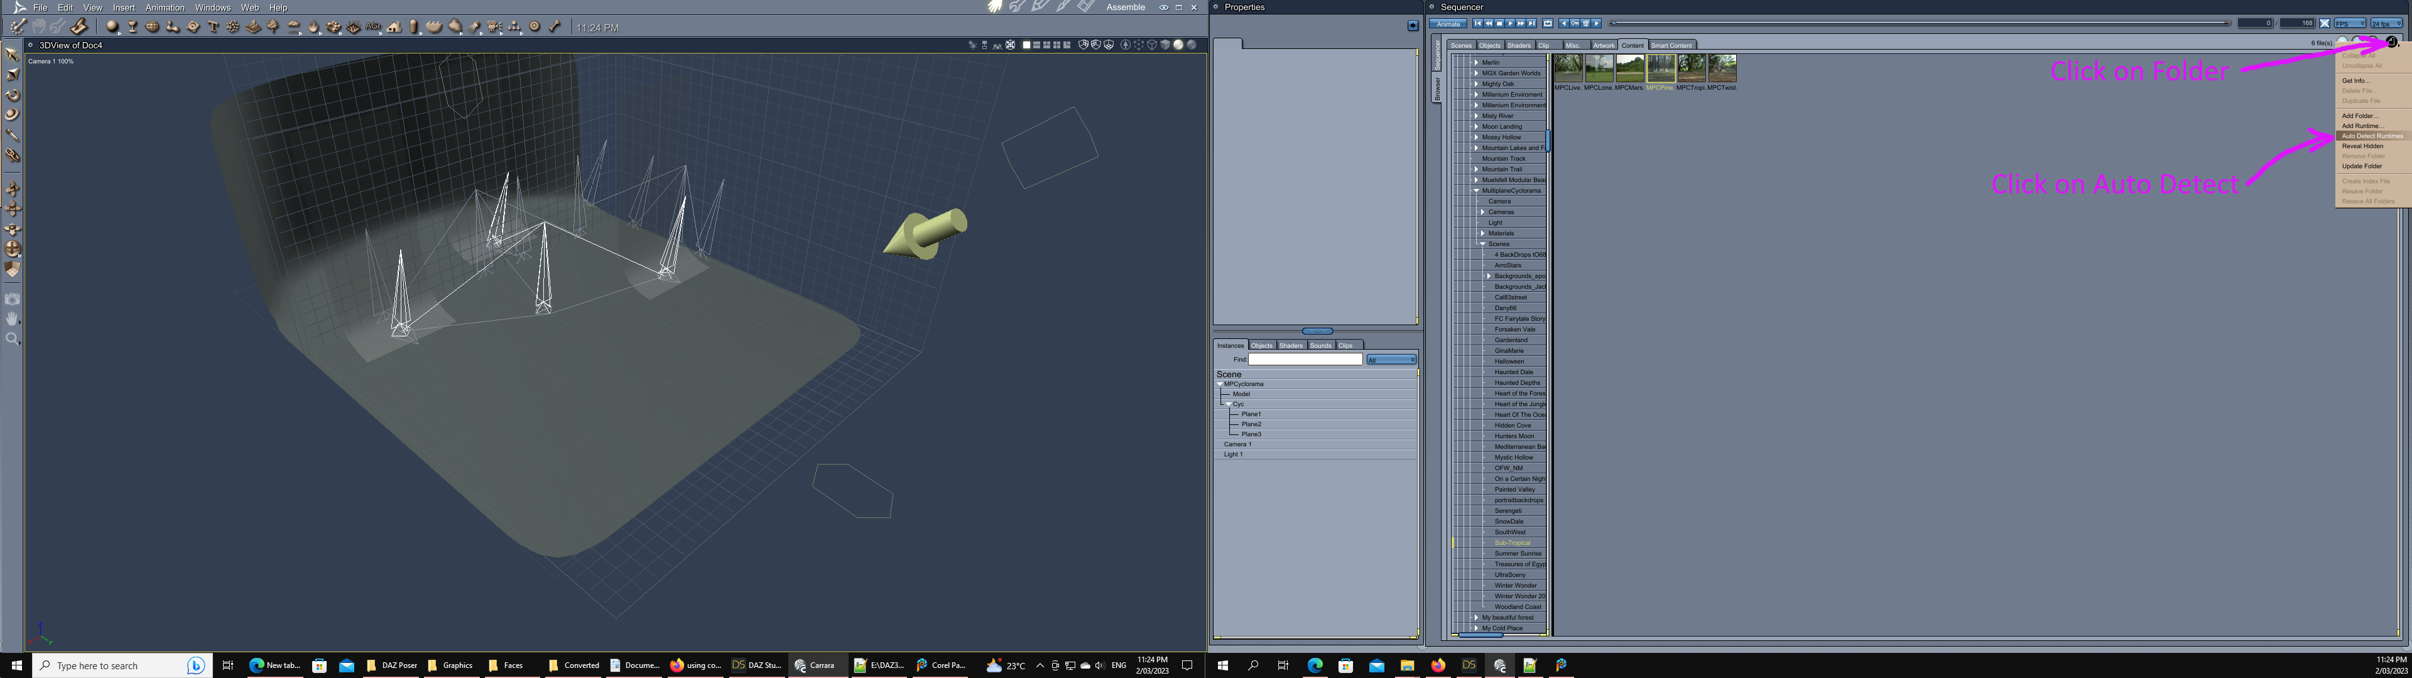The width and height of the screenshot is (2412, 678).
Task: Toggle the loop playback button
Action: 1548,23
